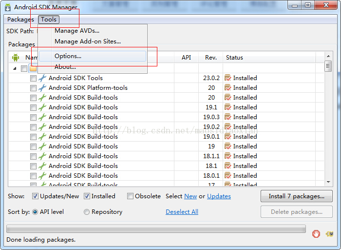
Task: Click installed status icon for Build-tools 19.1
Action: pos(227,107)
